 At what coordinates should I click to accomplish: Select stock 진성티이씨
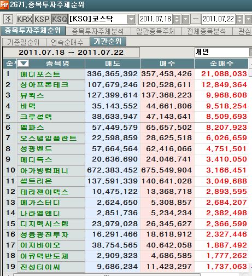[x=51, y=267]
